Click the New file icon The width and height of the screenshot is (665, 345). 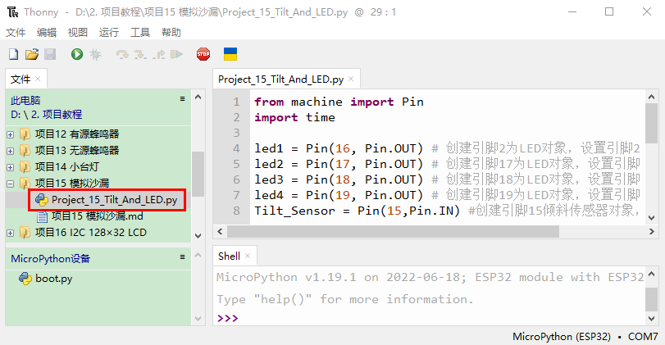(13, 54)
